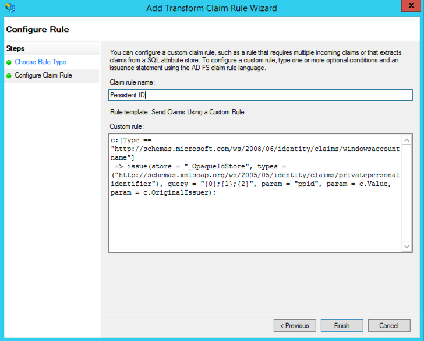Click the green bullet beside Configure Claim Rule
Image resolution: width=424 pixels, height=341 pixels.
coord(9,76)
